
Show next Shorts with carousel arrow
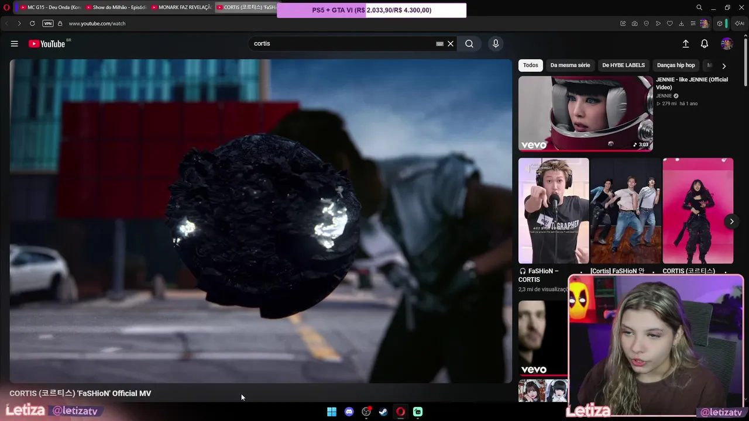(731, 221)
